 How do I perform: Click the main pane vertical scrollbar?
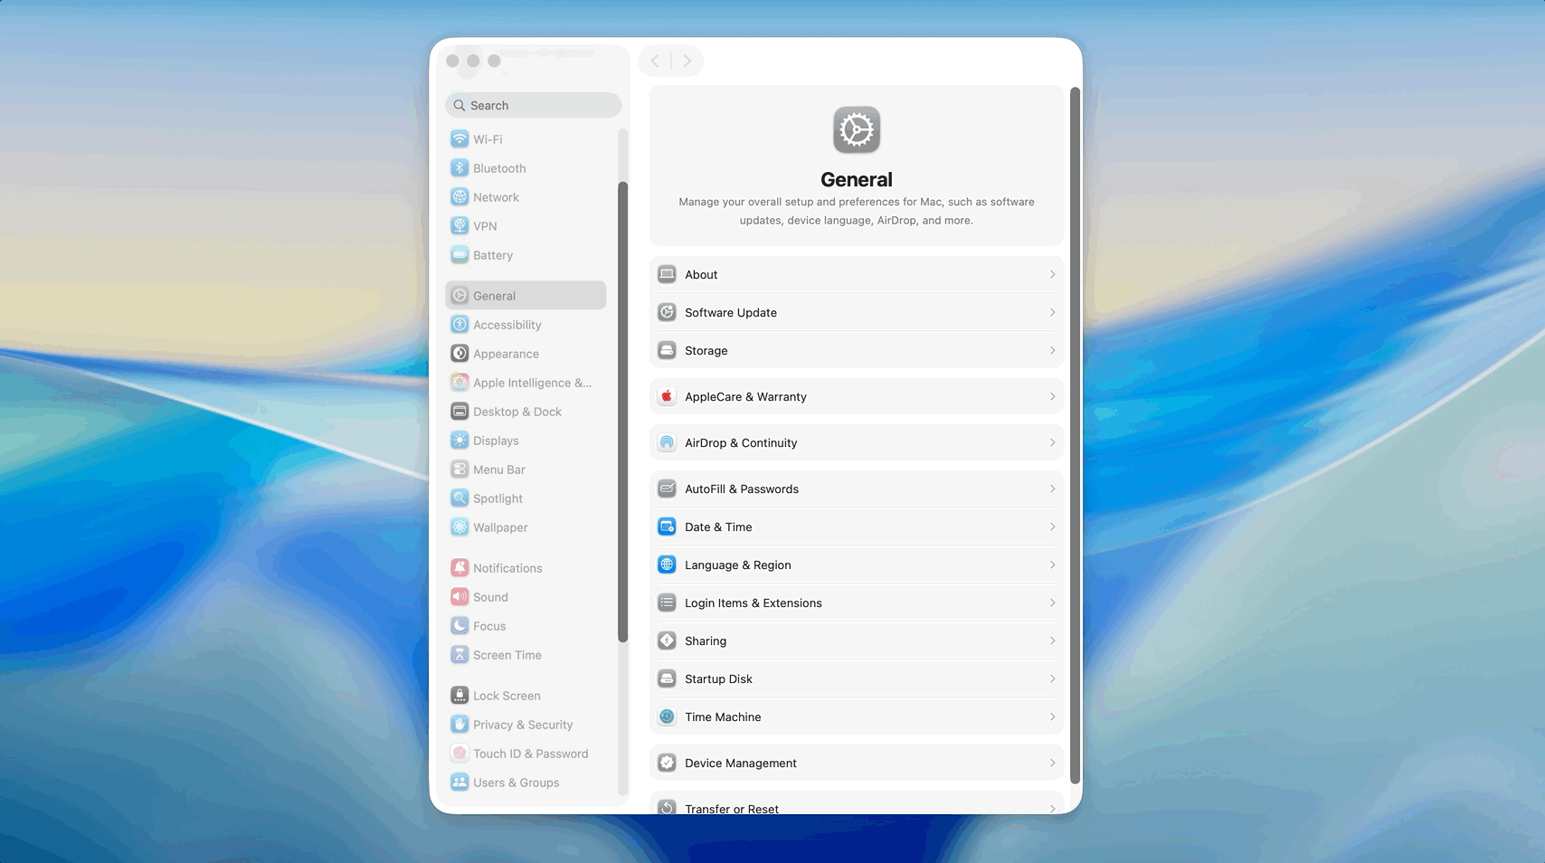1075,435
